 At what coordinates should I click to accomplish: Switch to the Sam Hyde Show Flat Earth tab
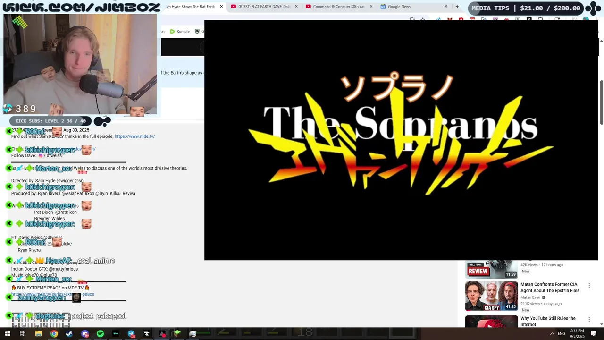[192, 7]
